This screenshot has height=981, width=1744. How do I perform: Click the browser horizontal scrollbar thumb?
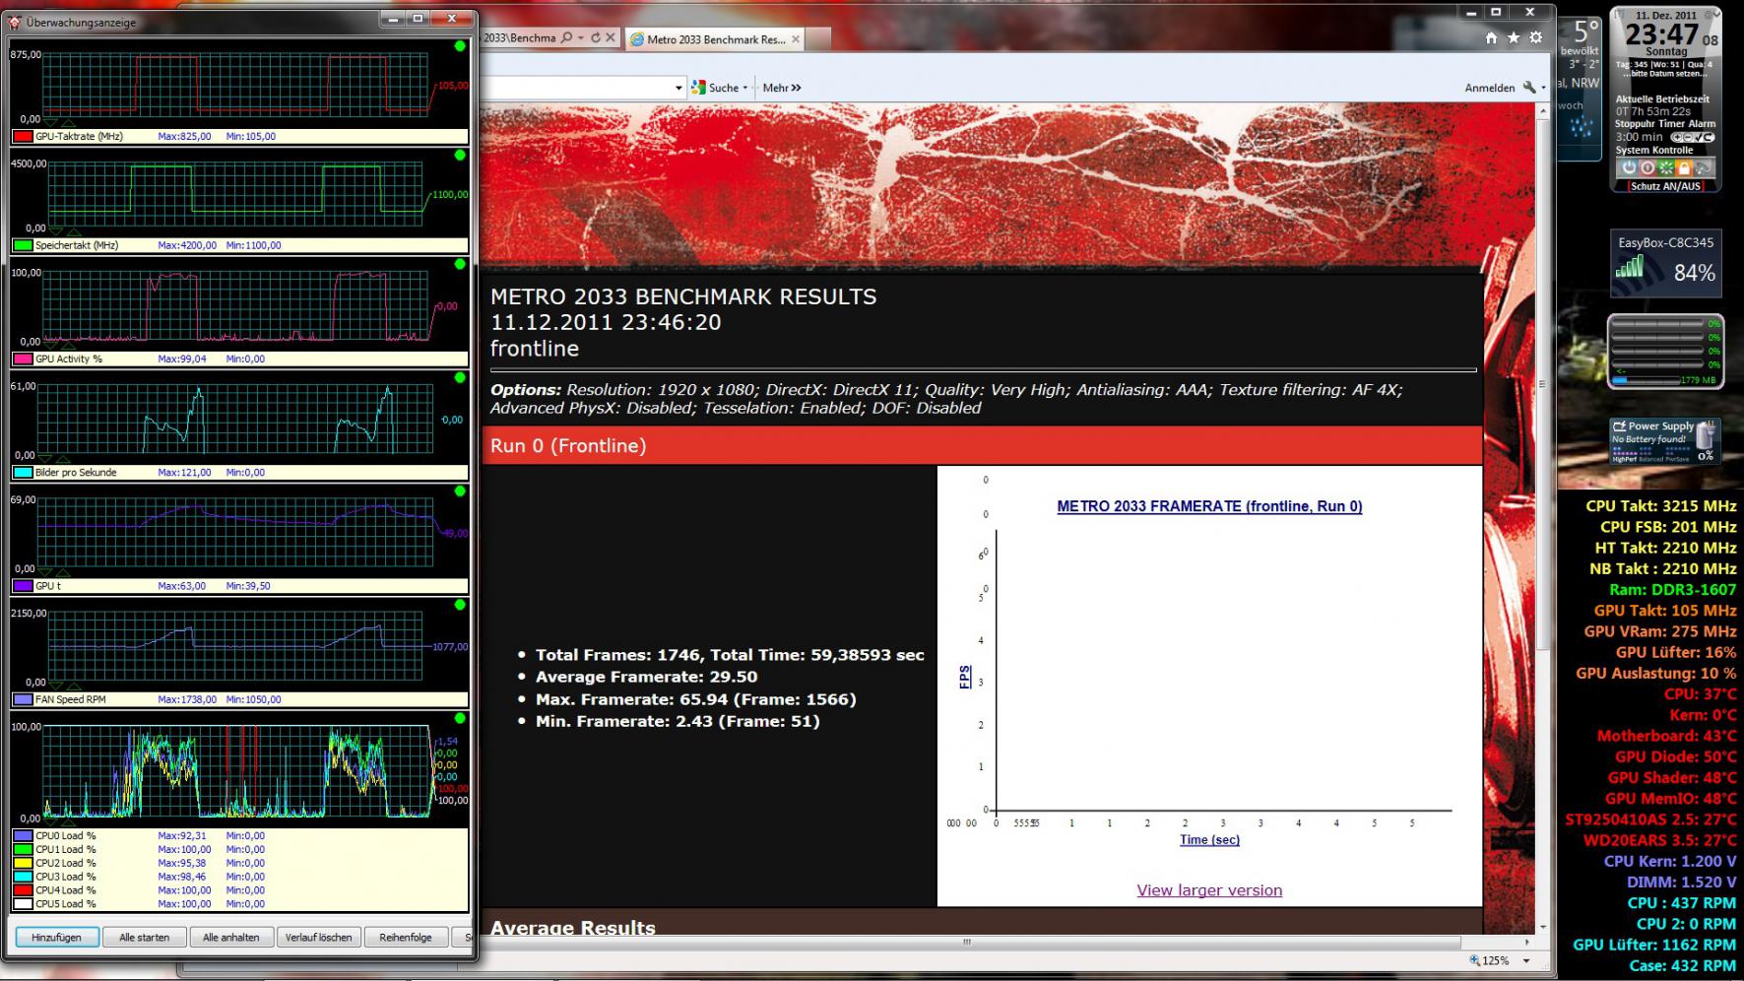(x=965, y=943)
